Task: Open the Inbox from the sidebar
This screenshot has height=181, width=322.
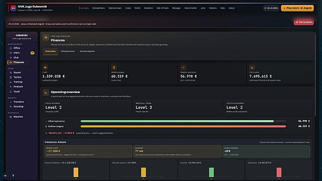Action: [21, 53]
